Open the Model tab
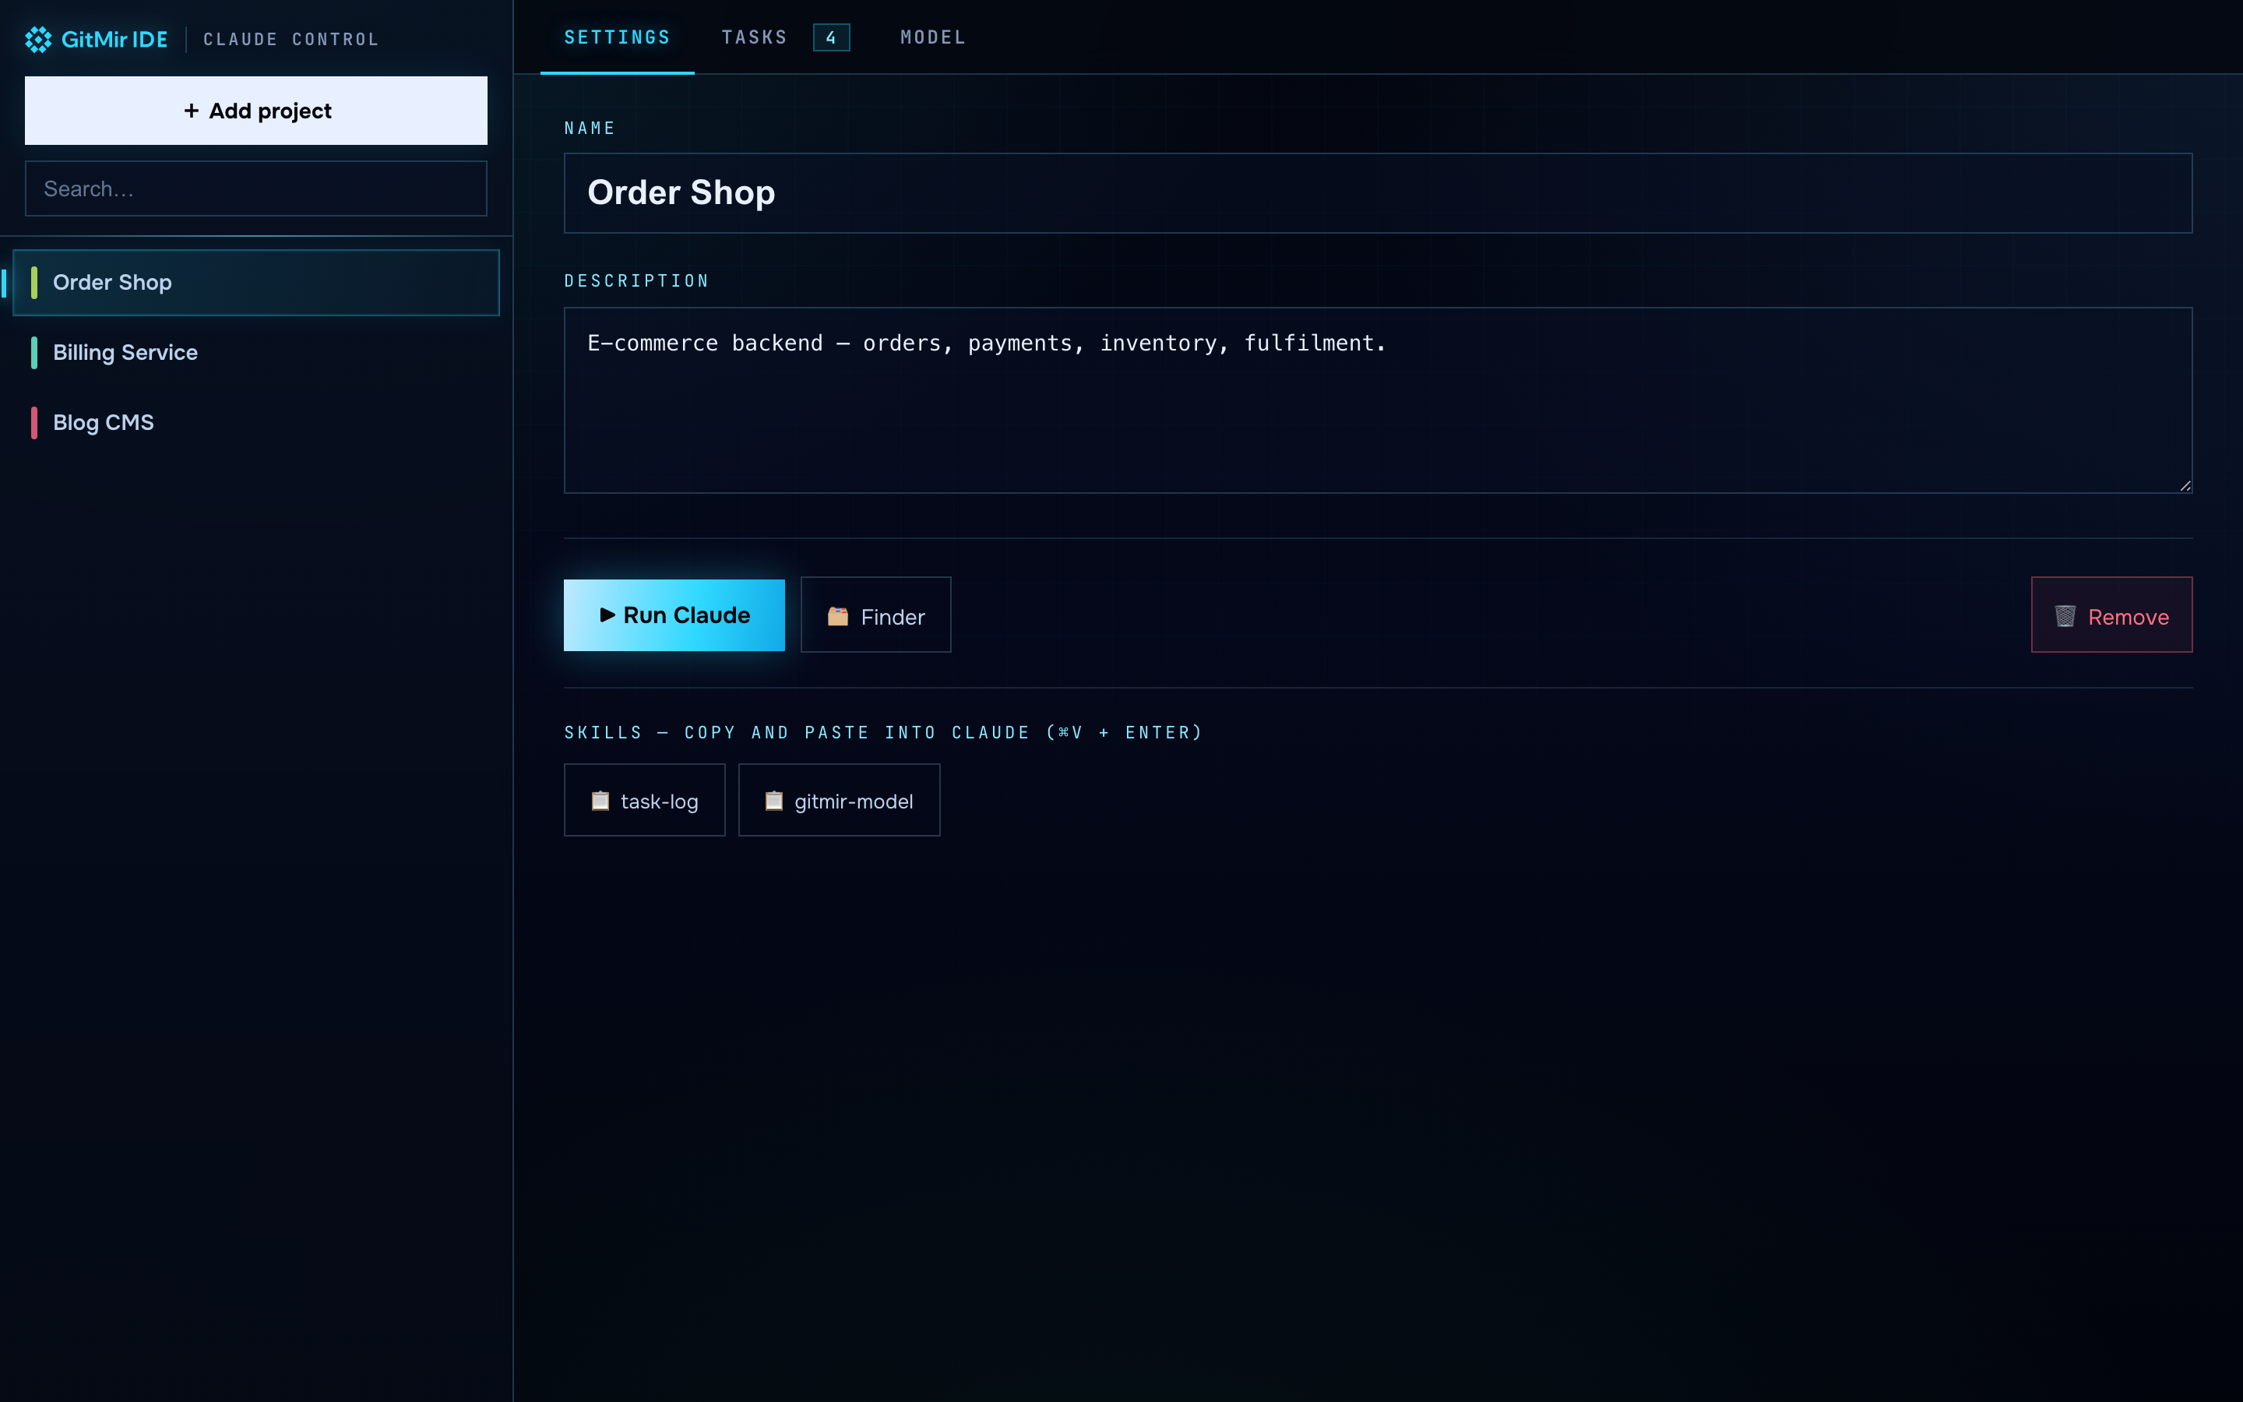 point(933,37)
